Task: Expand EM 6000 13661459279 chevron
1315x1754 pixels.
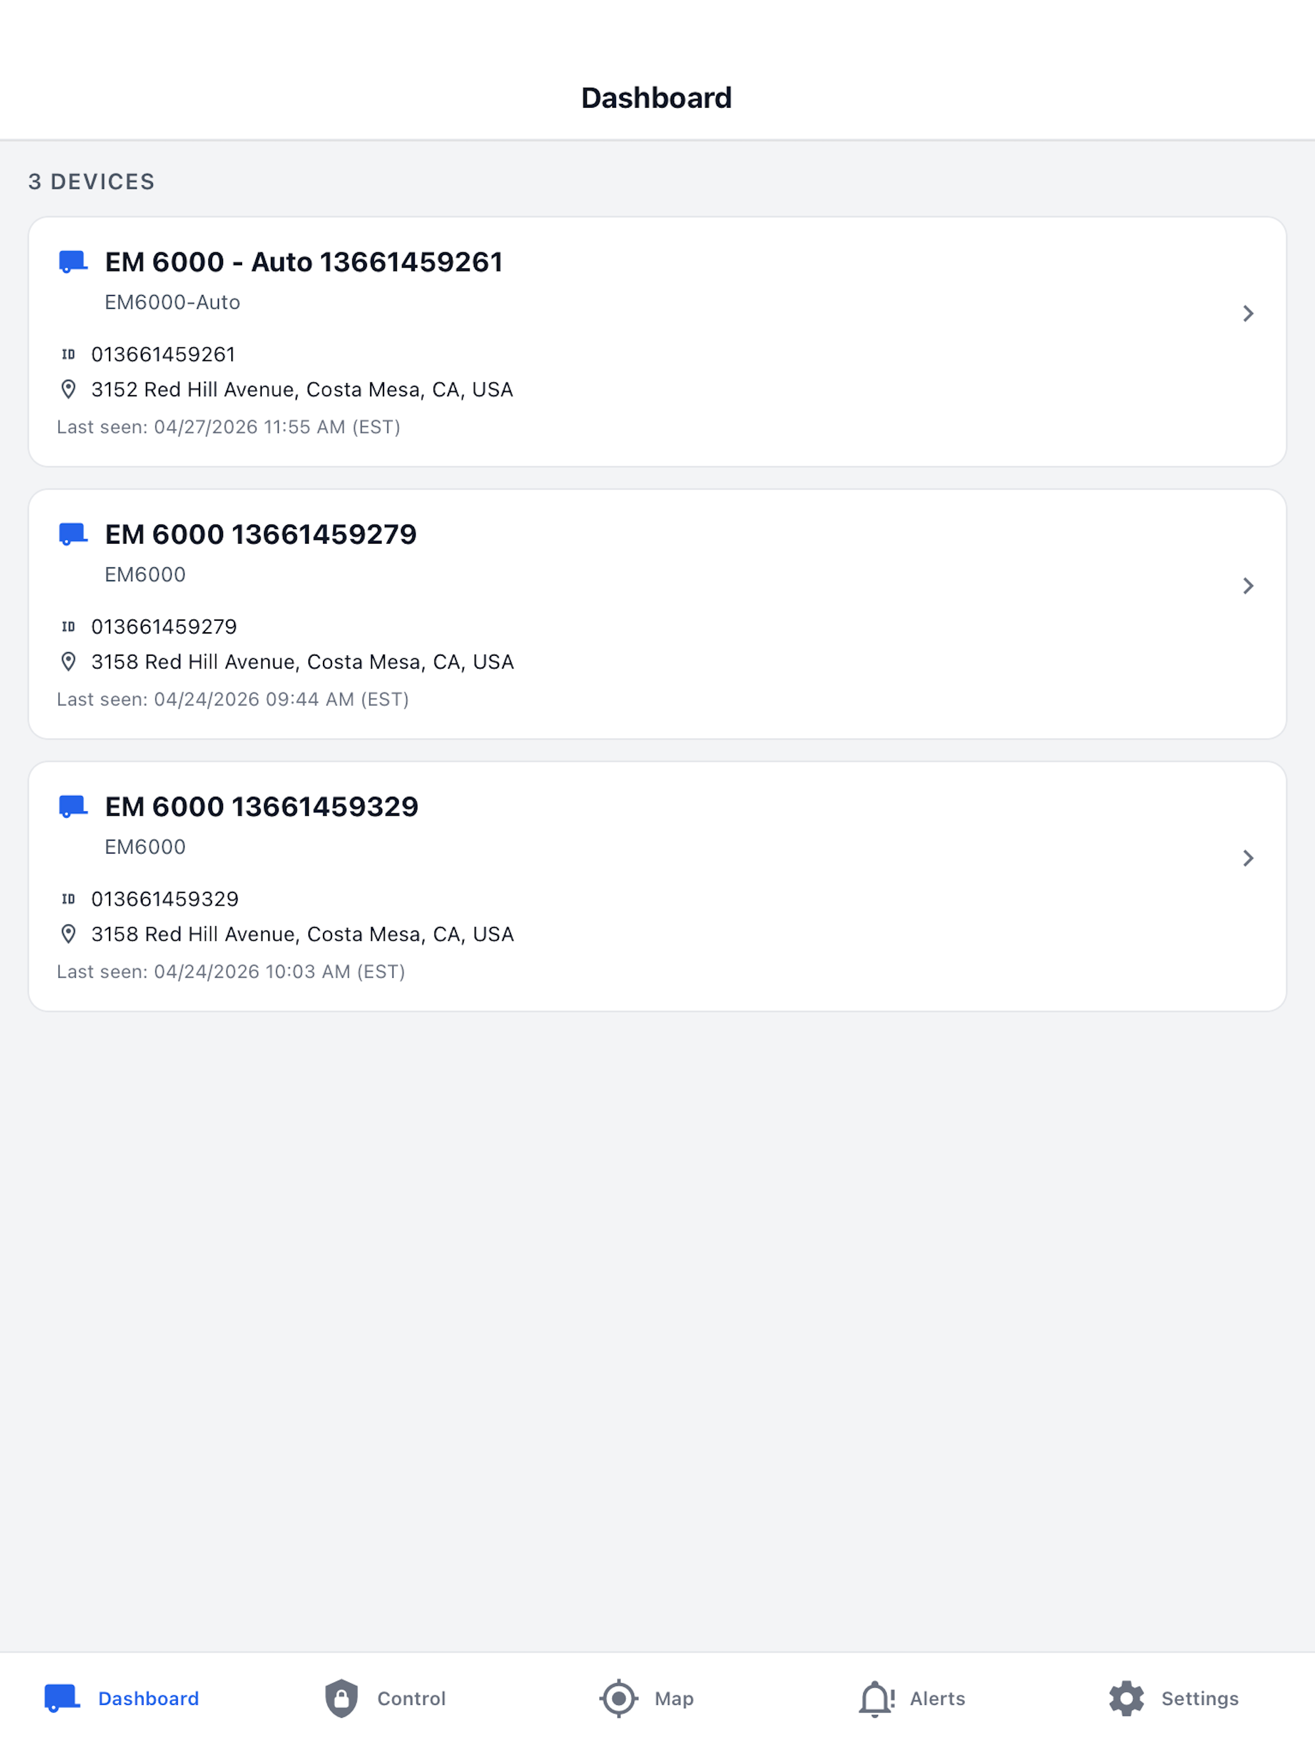Action: [x=1248, y=586]
